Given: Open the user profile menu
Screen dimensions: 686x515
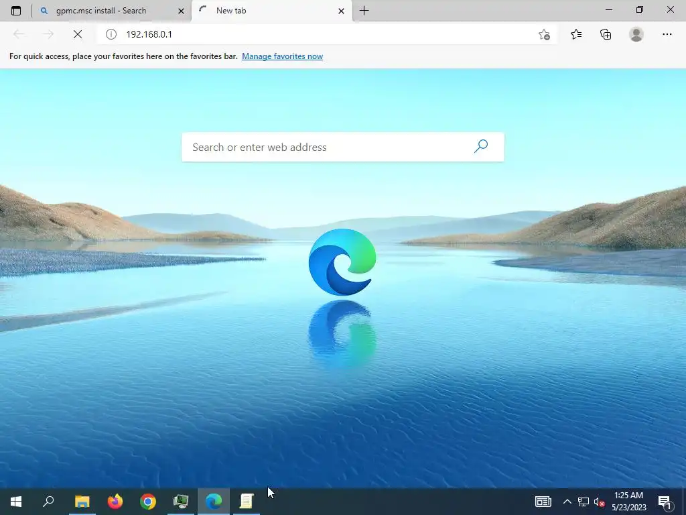Looking at the screenshot, I should click(x=636, y=34).
